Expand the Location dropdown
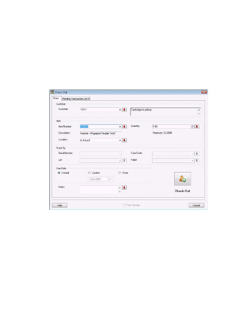The image size is (252, 327). coord(120,140)
